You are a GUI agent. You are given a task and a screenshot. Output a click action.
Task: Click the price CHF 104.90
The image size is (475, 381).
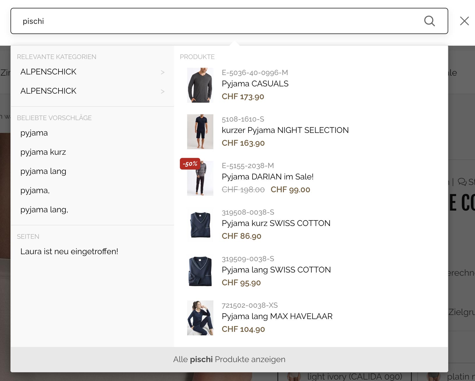pos(243,329)
